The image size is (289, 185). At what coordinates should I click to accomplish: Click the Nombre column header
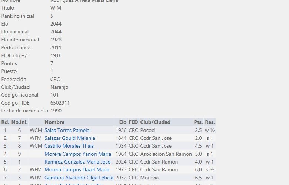coord(54,122)
